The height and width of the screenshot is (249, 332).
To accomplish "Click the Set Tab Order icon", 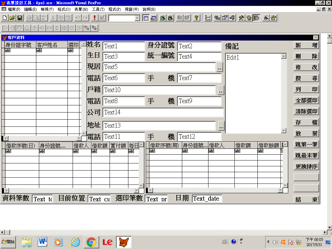I will click(x=207, y=18).
